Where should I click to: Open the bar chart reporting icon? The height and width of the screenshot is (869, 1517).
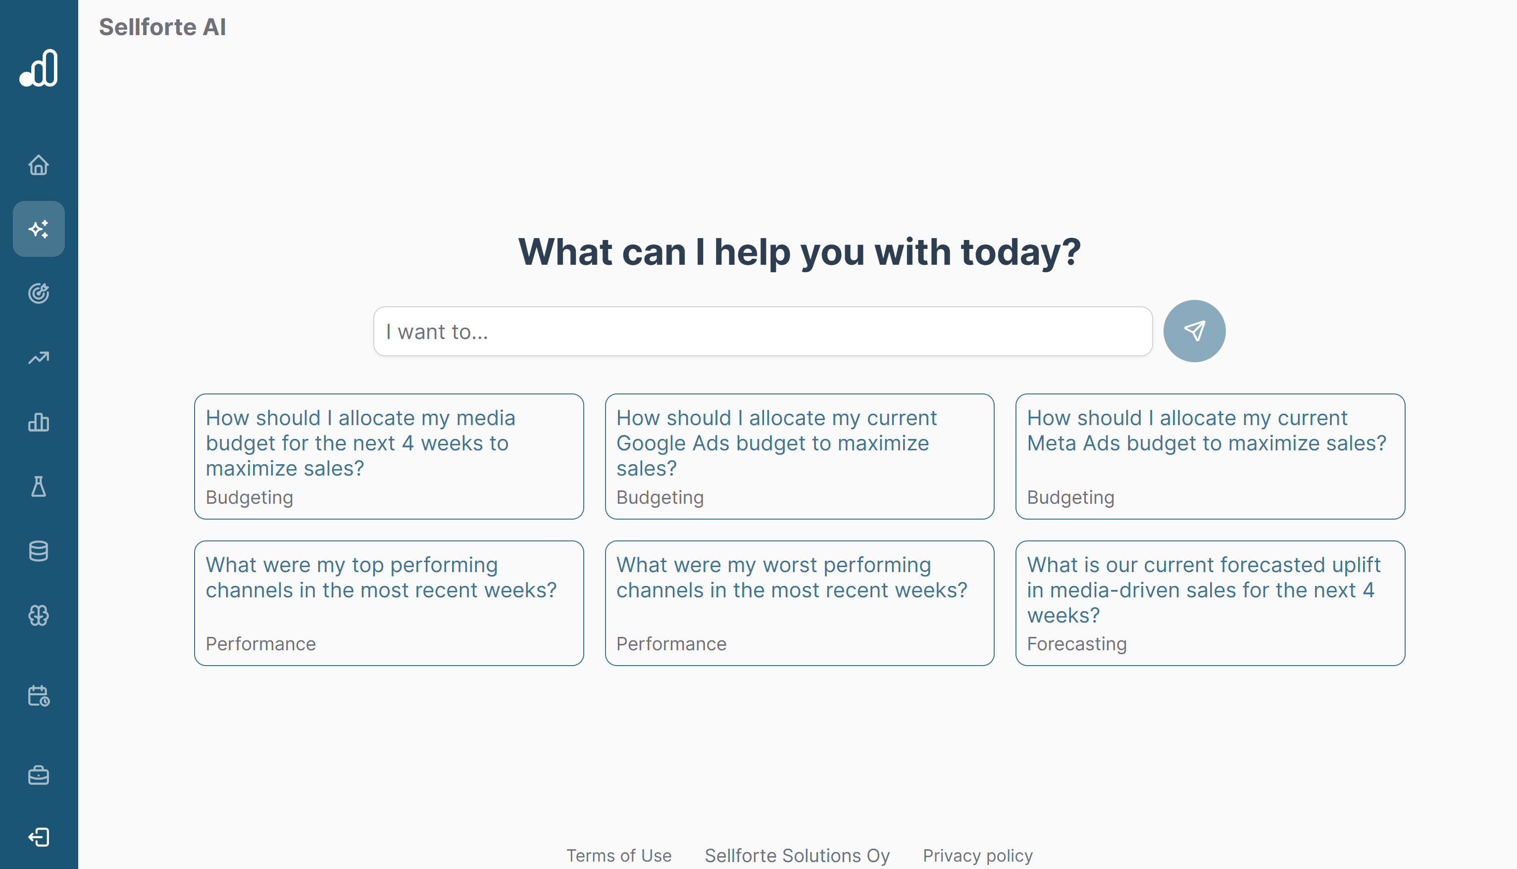pos(38,423)
